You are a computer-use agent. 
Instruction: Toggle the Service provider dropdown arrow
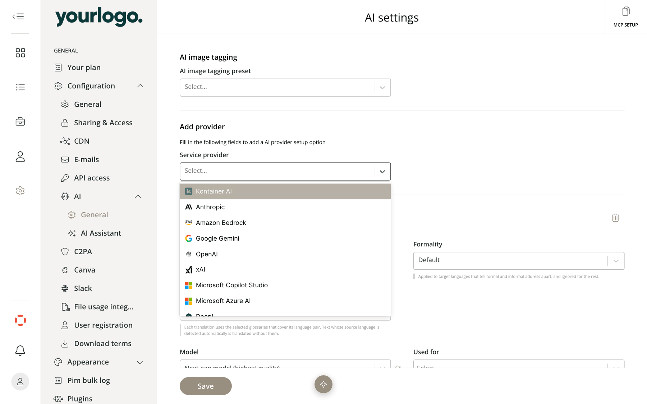382,172
